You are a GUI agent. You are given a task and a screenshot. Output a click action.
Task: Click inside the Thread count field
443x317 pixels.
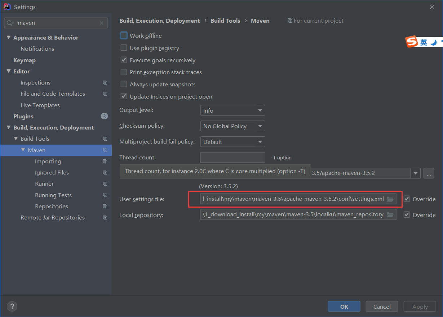pos(232,158)
